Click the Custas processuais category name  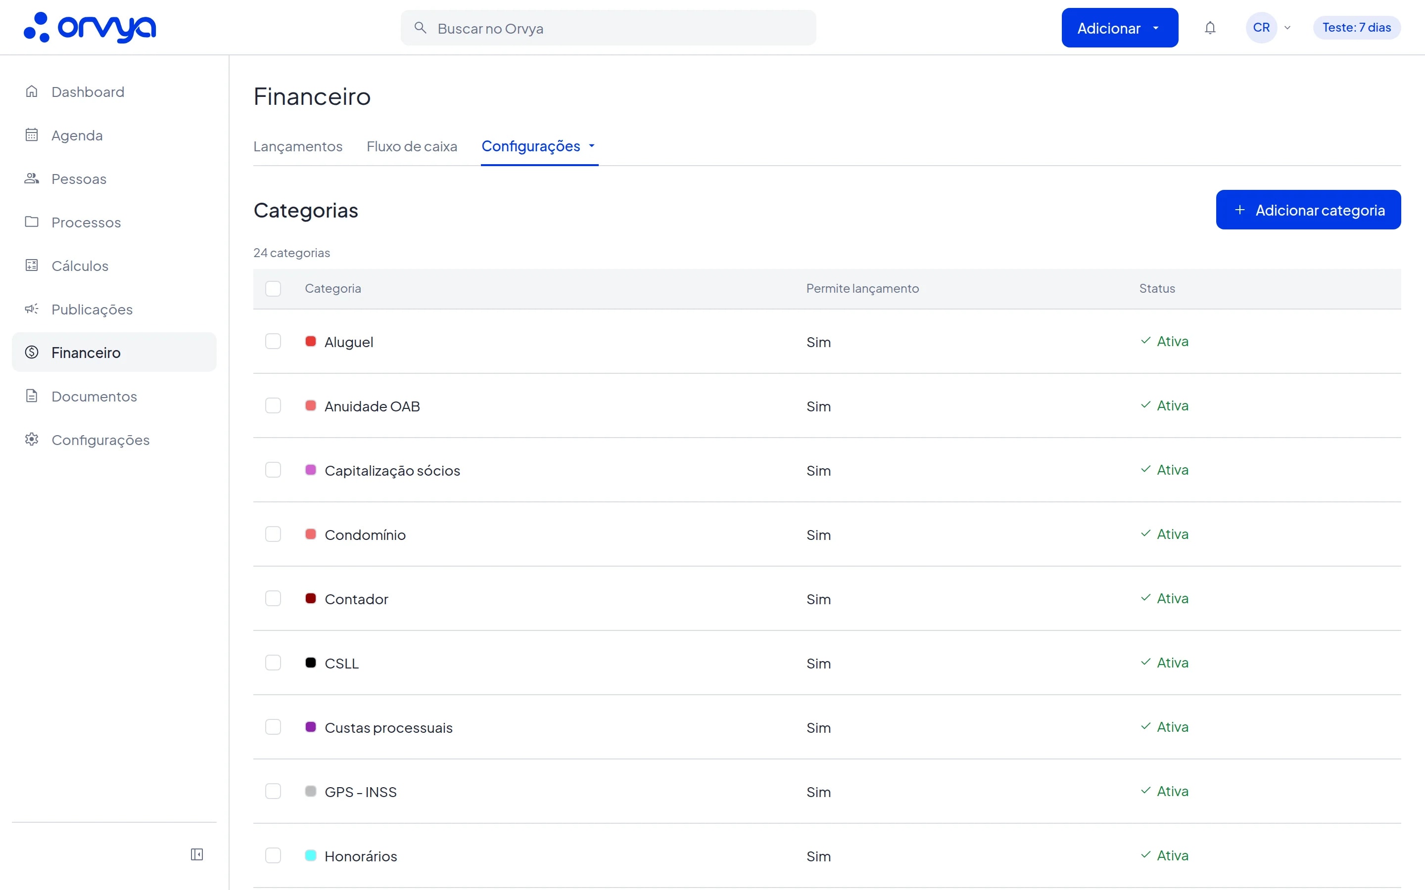pyautogui.click(x=388, y=727)
